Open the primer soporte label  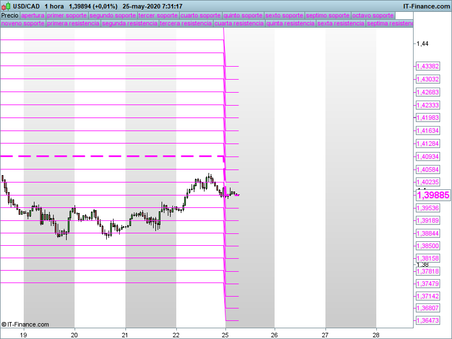click(67, 16)
